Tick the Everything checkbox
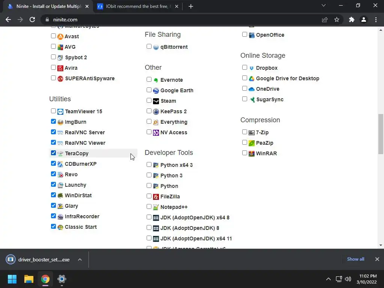Viewport: 384px width, 288px height. point(149,121)
